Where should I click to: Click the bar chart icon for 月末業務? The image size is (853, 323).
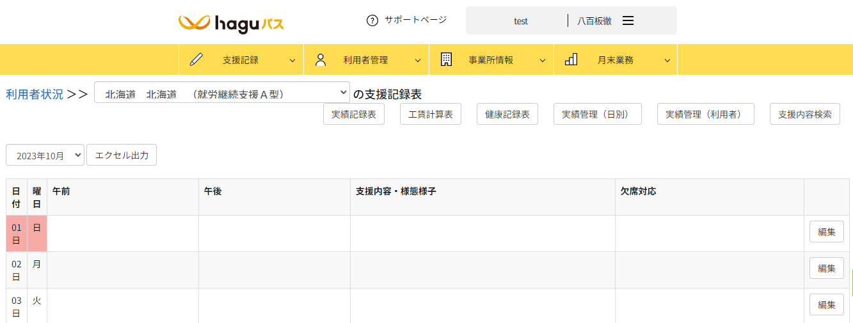[x=571, y=59]
